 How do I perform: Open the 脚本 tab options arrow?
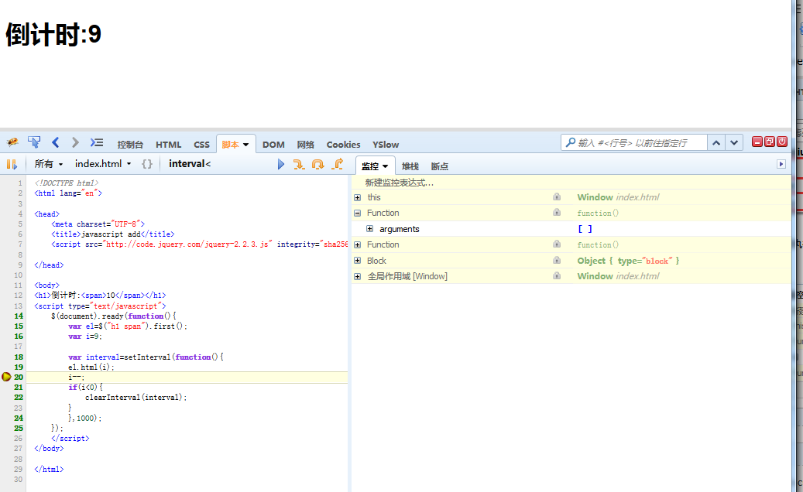tap(245, 145)
